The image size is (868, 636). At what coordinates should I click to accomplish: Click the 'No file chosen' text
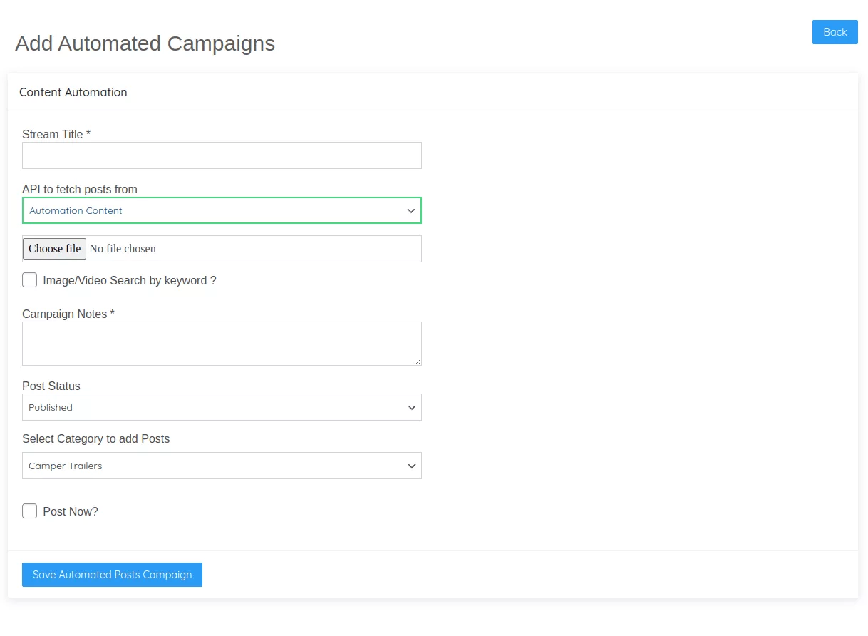[123, 249]
